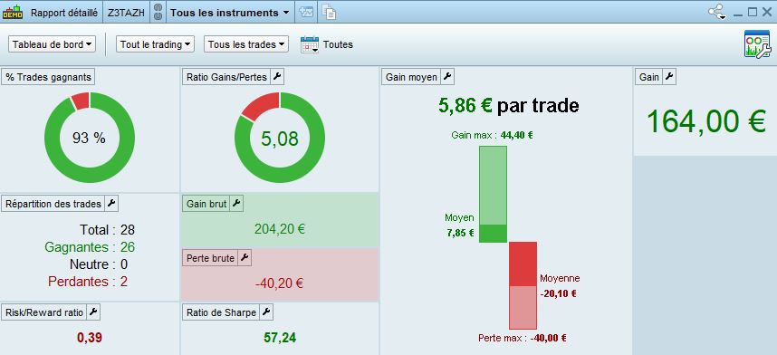Image resolution: width=777 pixels, height=355 pixels.
Task: Click the Perte brute header label
Action: point(211,258)
